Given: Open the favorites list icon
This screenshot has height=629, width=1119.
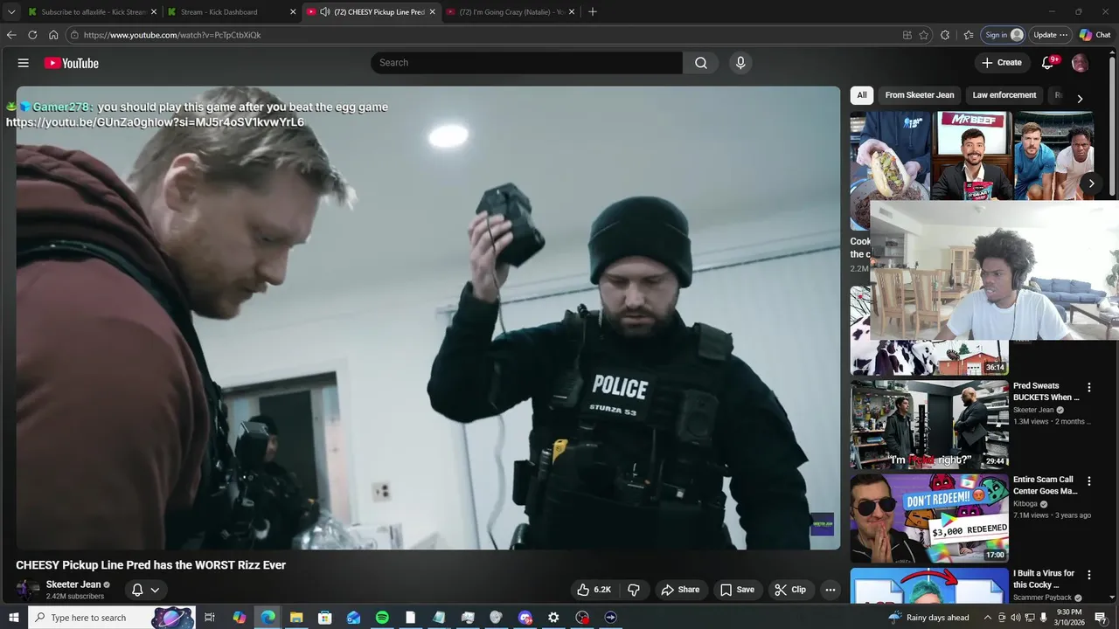Looking at the screenshot, I should [x=969, y=35].
